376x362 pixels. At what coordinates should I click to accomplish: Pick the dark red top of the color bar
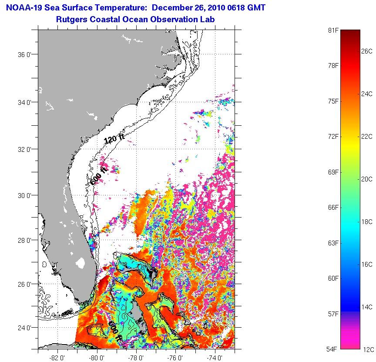(350, 35)
